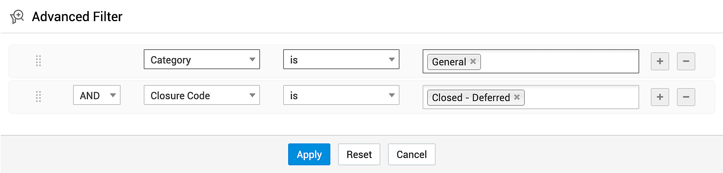Reset the filter criteria
The image size is (723, 173).
(x=359, y=155)
